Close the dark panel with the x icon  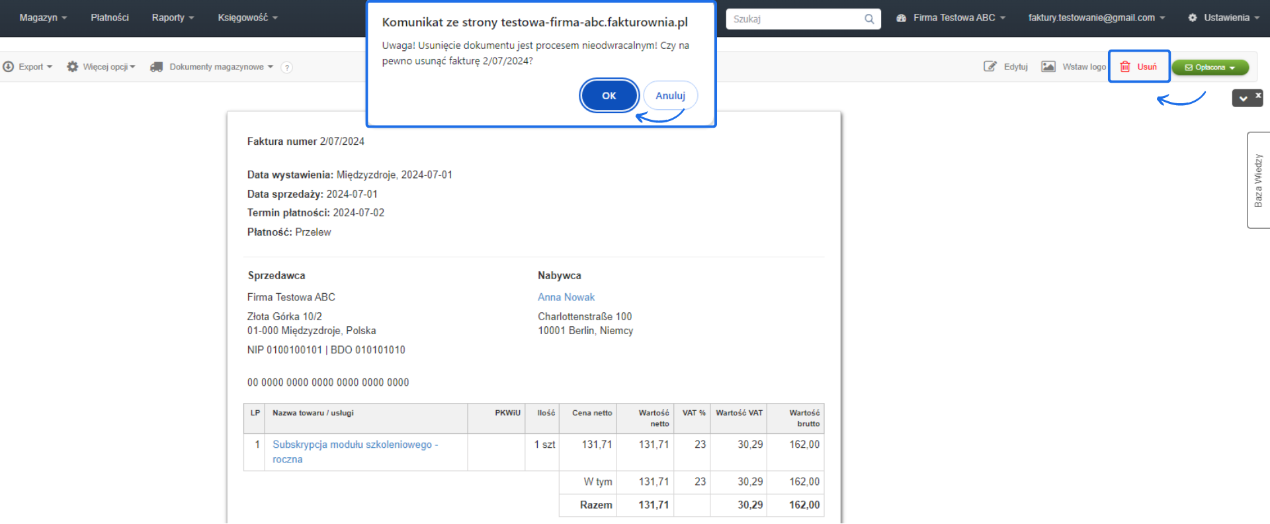(x=1258, y=95)
